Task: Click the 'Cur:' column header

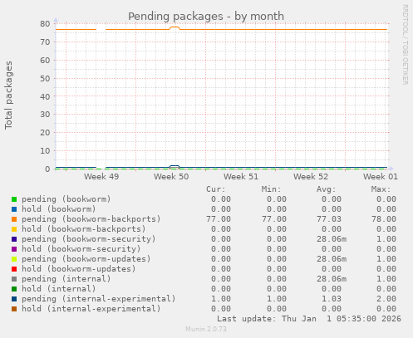Action: click(x=216, y=189)
